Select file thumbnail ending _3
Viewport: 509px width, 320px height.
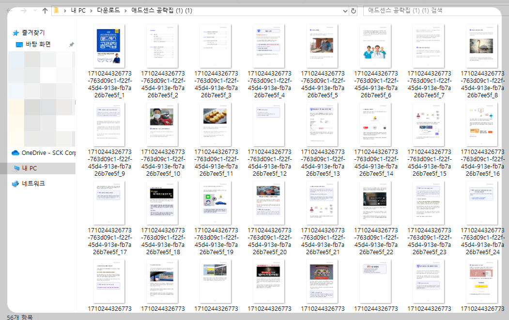[215, 46]
